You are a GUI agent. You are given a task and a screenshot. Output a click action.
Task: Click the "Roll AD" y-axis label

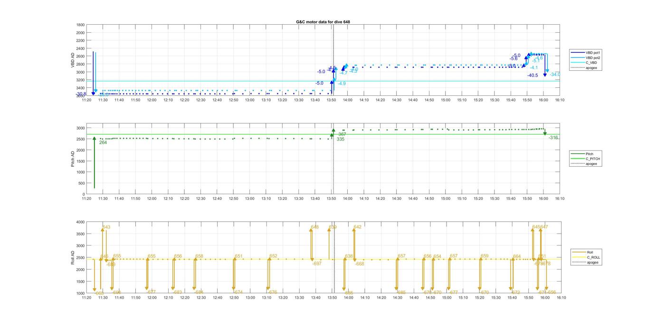[x=73, y=258]
